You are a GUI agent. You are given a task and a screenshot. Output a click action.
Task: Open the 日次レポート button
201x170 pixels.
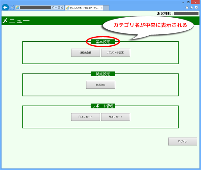[x=85, y=117]
